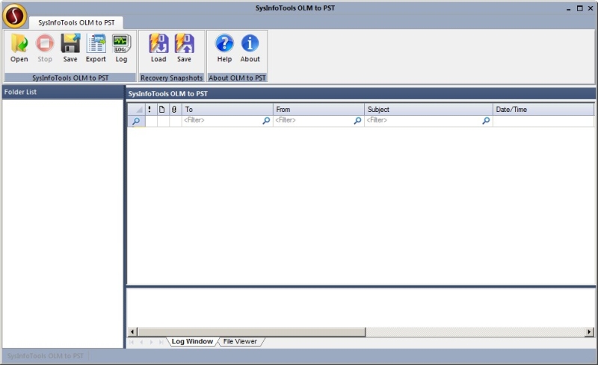This screenshot has height=365, width=598.
Task: Click the filter row magnifier icon
Action: coord(136,121)
